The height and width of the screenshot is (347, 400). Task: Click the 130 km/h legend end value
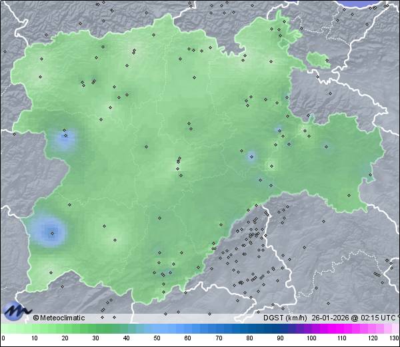pyautogui.click(x=394, y=338)
